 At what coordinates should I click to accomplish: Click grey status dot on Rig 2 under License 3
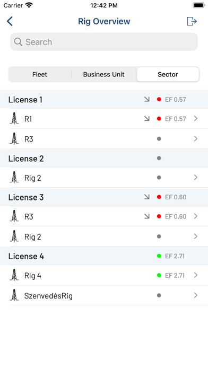point(159,236)
